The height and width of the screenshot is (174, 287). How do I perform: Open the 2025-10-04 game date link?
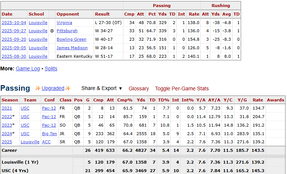(14, 23)
